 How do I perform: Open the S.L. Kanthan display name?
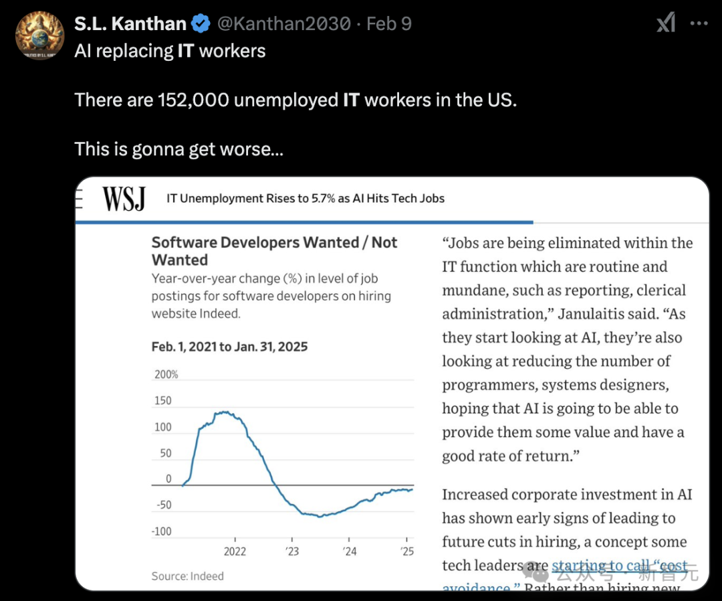(x=130, y=24)
